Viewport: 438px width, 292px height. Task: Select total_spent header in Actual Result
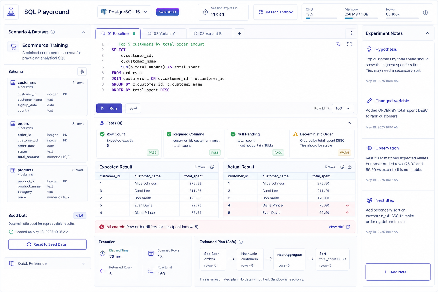[x=321, y=176]
